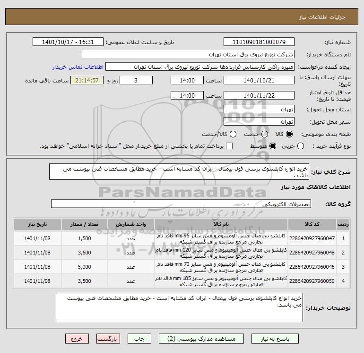Select the کالا/خدمت radio button
This screenshot has height=353, width=364.
[233, 134]
